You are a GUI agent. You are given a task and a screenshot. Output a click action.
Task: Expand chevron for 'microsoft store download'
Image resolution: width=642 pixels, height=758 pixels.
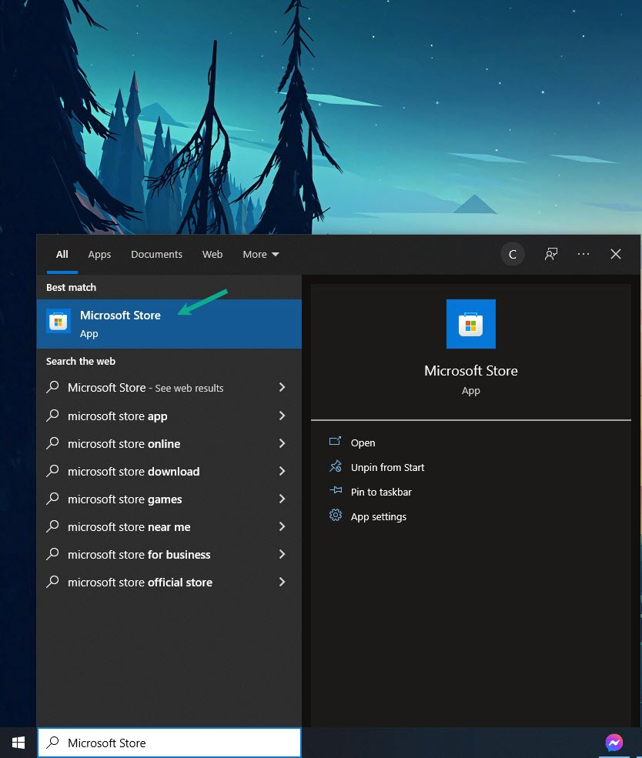click(x=283, y=471)
